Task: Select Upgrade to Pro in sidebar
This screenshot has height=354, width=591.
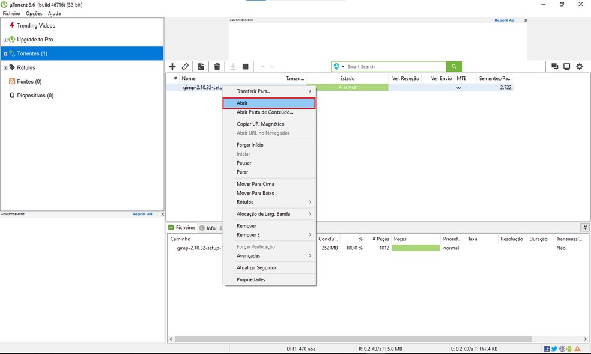Action: tap(35, 40)
